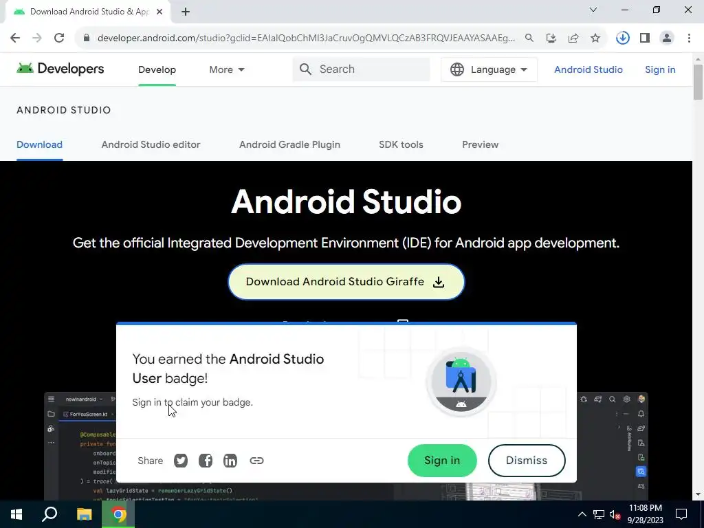704x528 pixels.
Task: Open Chrome profile avatar
Action: pyautogui.click(x=667, y=38)
